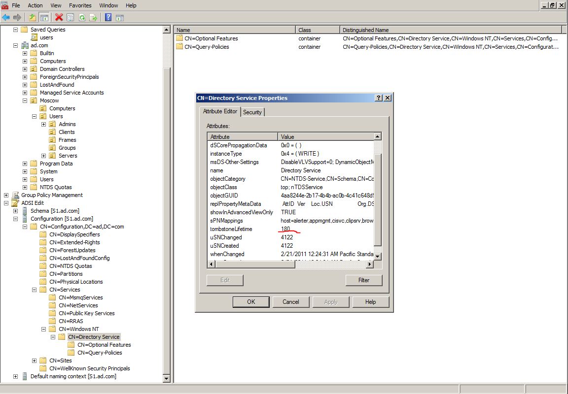Sort list by Class column header
Image resolution: width=568 pixels, height=394 pixels.
(x=318, y=30)
